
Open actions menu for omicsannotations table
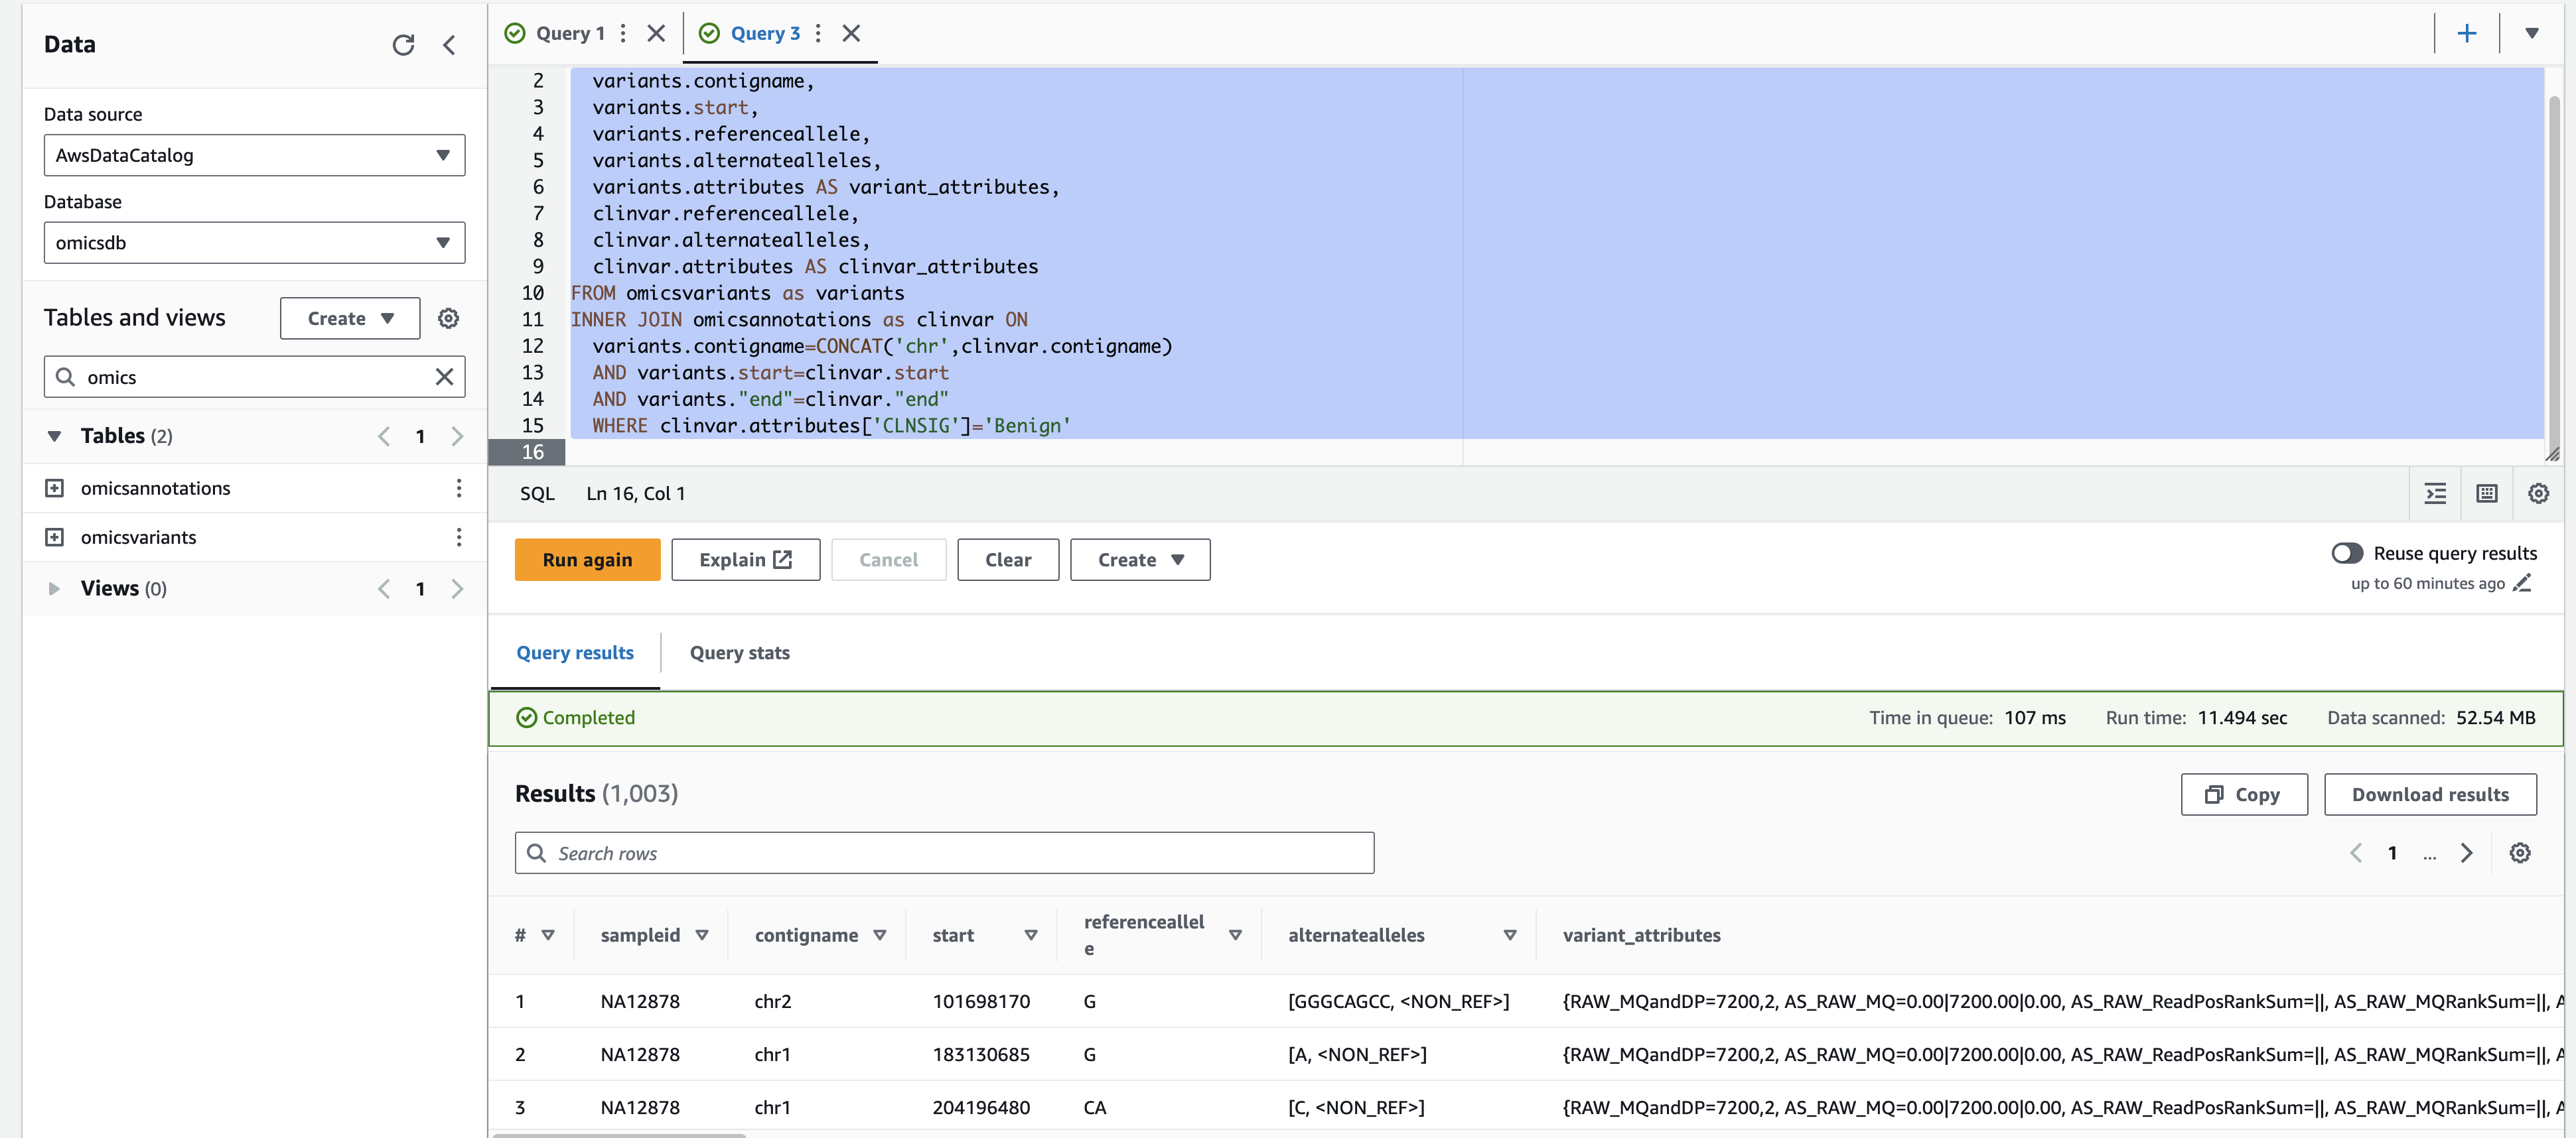tap(459, 487)
